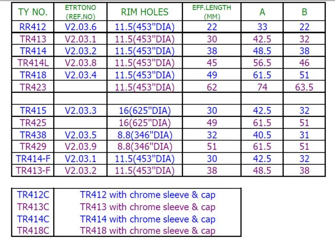Select the EFF.LENGTH (MM) header
This screenshot has width=335, height=242.
pos(211,12)
